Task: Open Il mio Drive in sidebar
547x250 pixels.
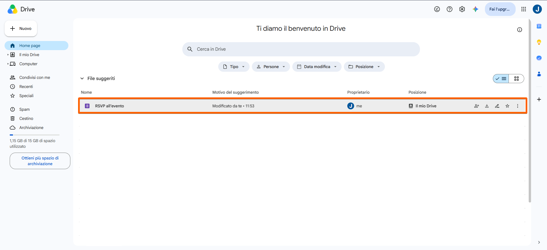Action: [x=29, y=55]
